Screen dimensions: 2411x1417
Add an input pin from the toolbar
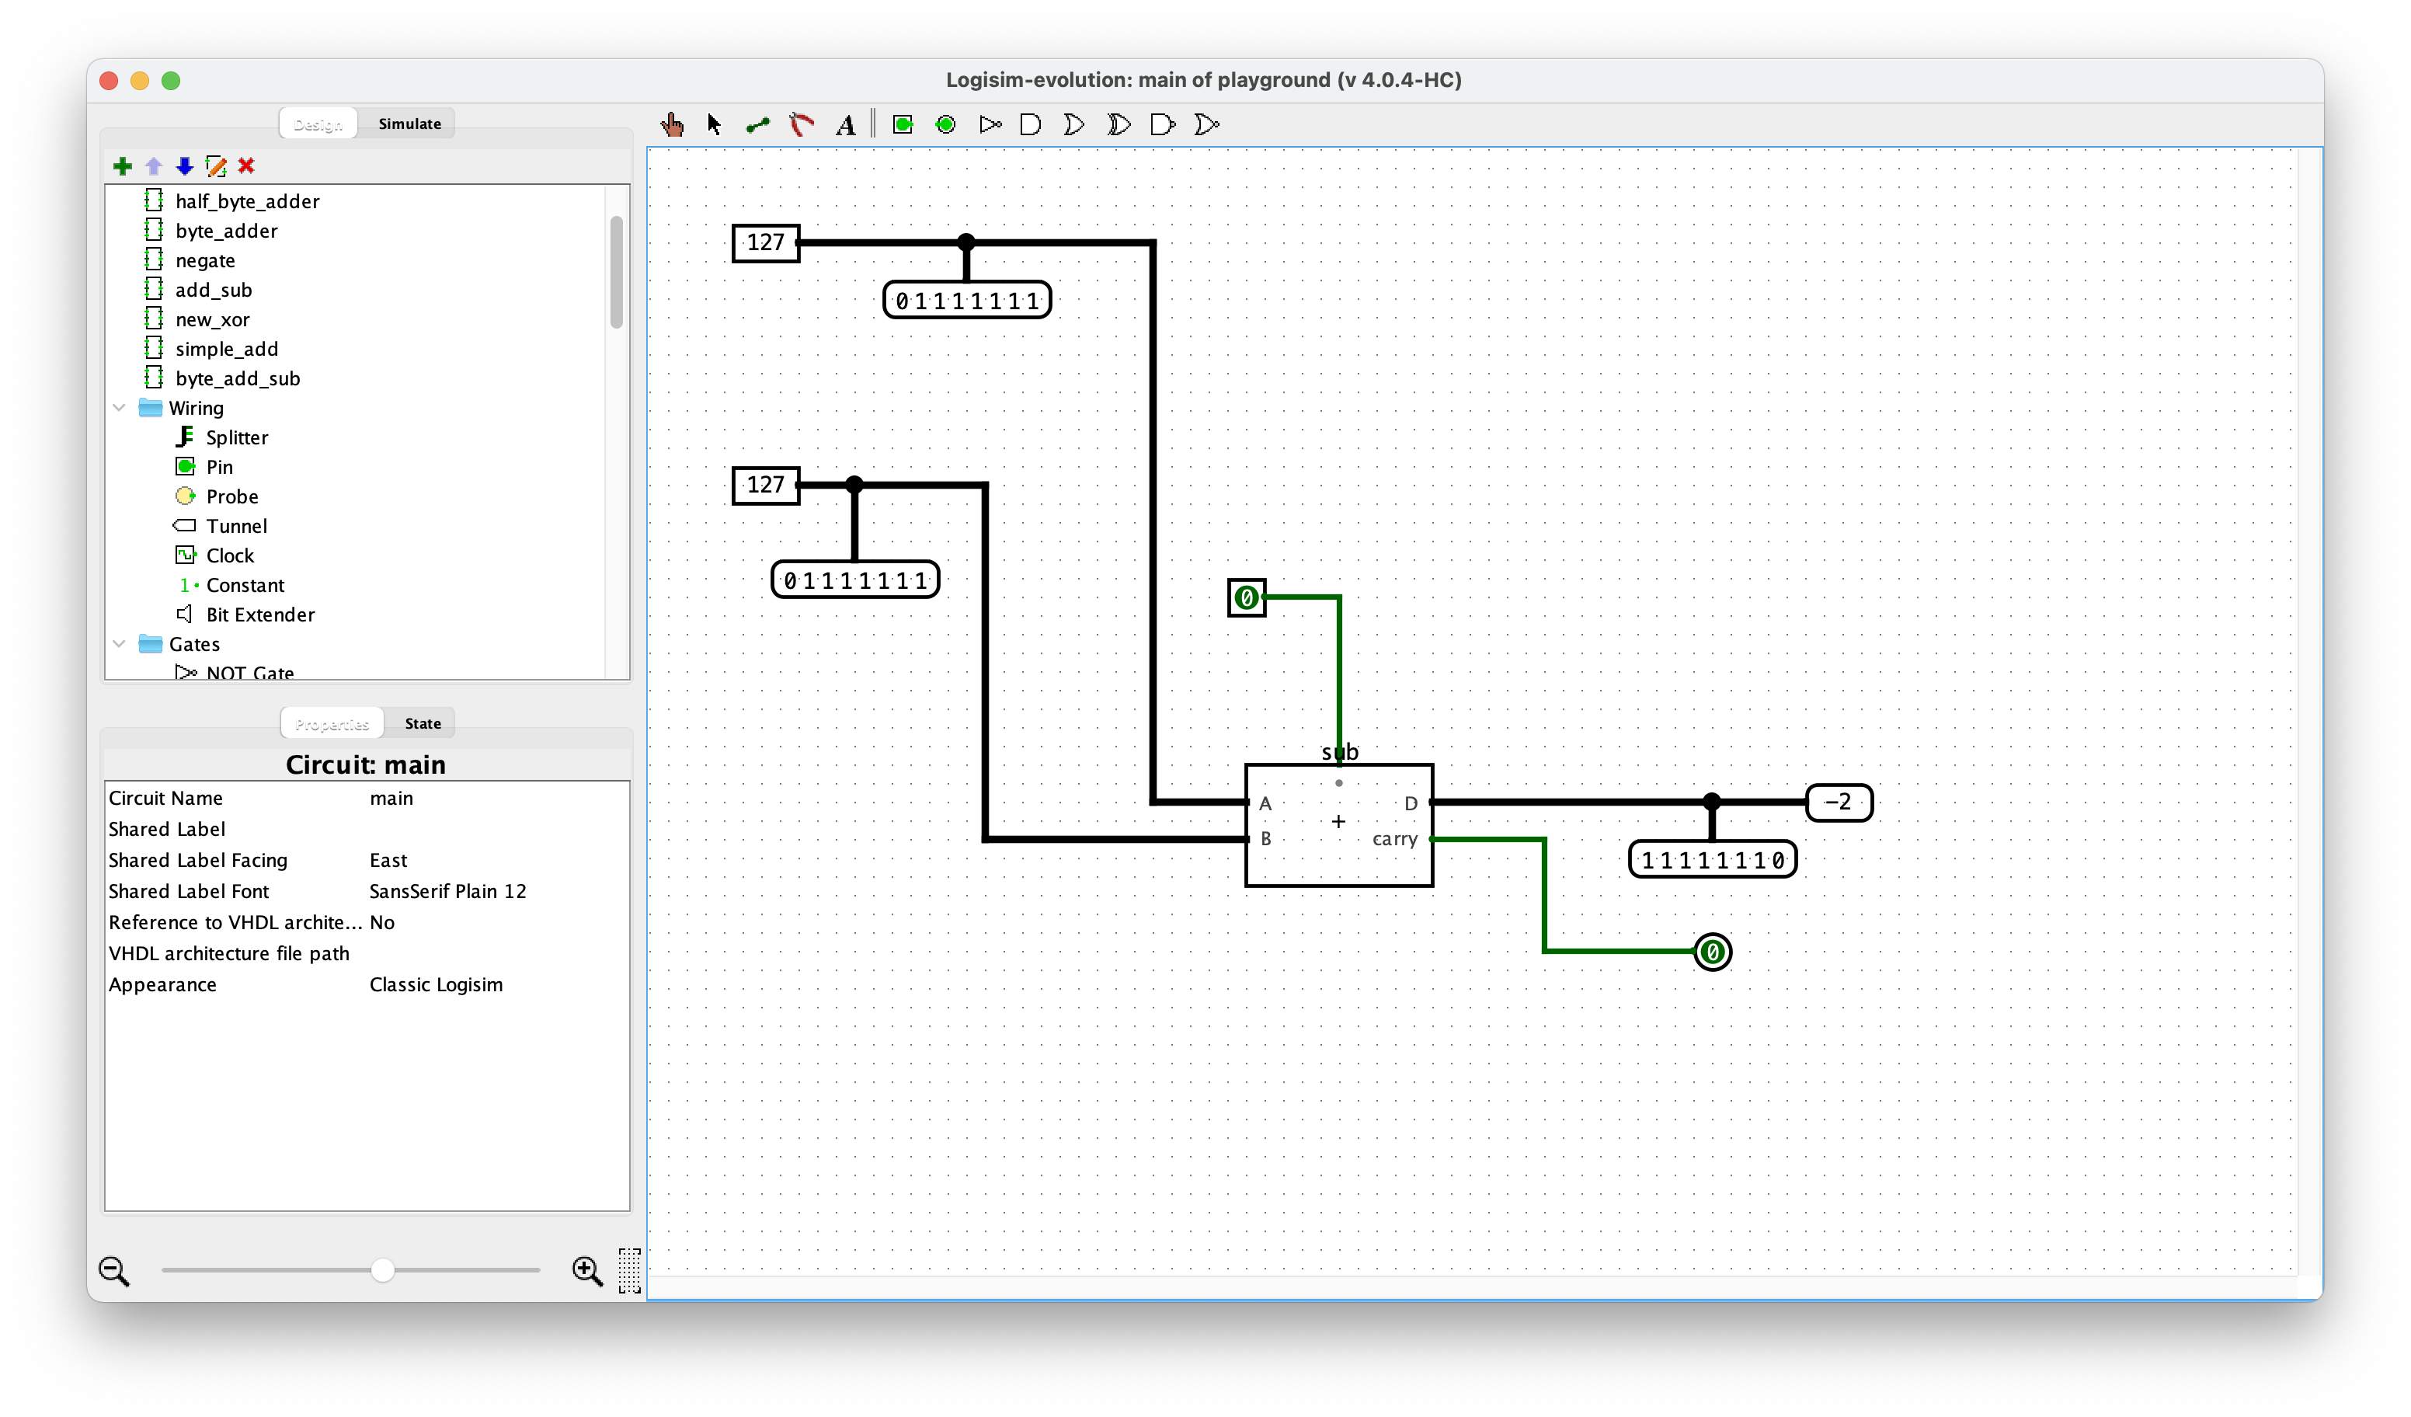pos(903,124)
